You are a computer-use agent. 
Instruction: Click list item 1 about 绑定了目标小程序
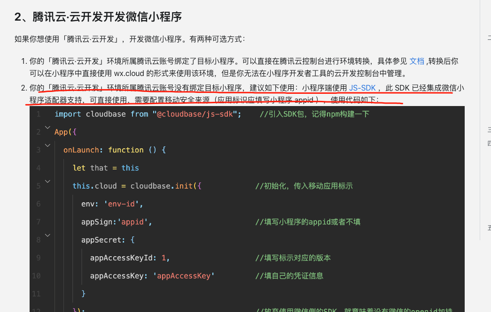tap(244, 67)
